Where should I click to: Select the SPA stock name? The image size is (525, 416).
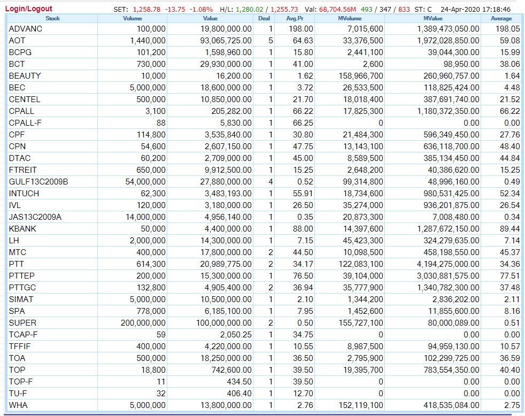(17, 311)
